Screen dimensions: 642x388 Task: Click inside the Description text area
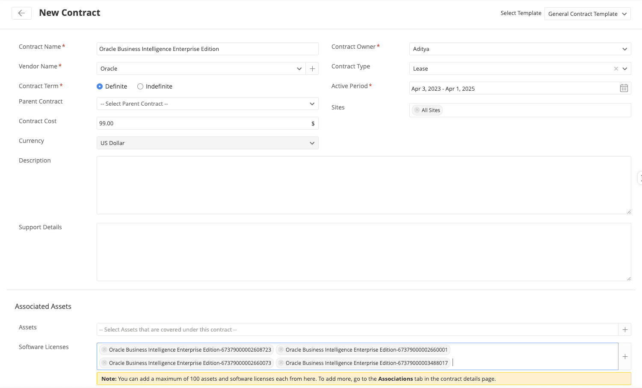pos(364,185)
